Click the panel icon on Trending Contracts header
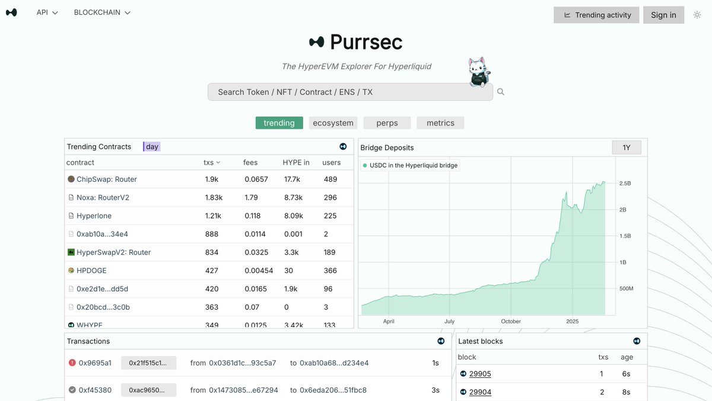712x401 pixels. point(343,146)
